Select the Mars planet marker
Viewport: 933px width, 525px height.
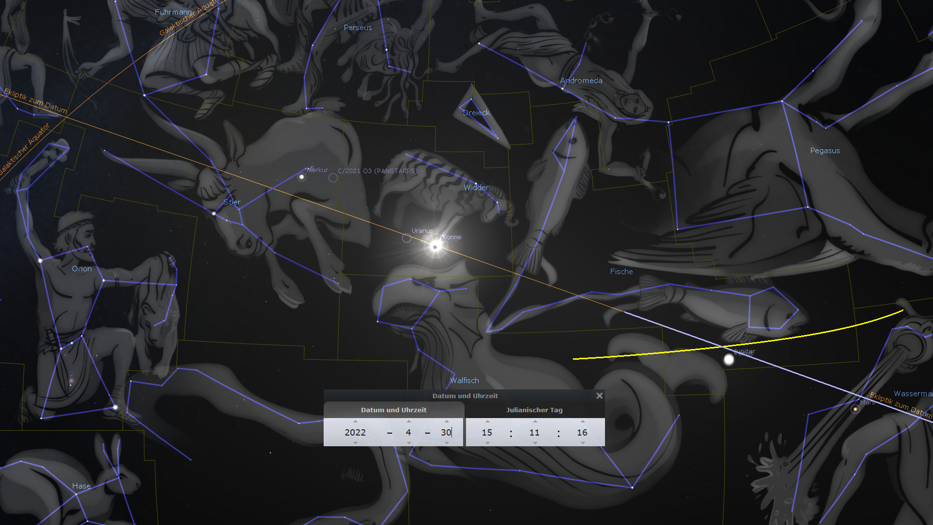(x=855, y=409)
